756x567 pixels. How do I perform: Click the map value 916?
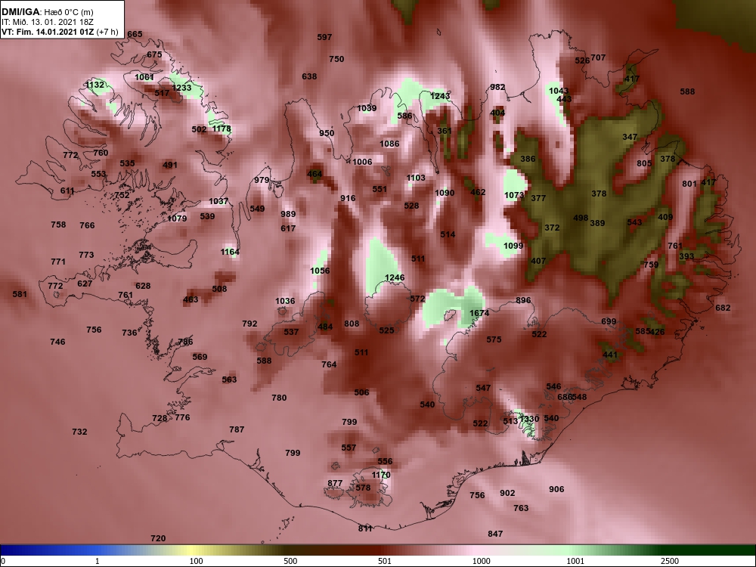[x=348, y=197]
